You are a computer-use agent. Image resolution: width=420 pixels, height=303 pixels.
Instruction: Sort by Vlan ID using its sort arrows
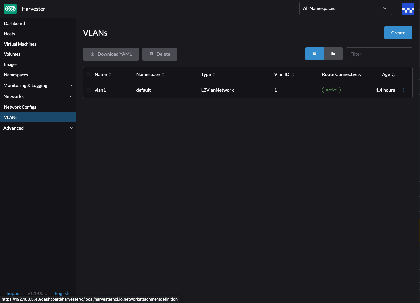[293, 74]
